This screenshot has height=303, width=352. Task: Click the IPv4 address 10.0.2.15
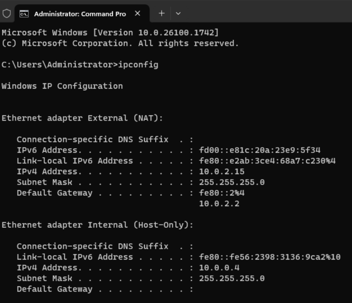pos(221,172)
